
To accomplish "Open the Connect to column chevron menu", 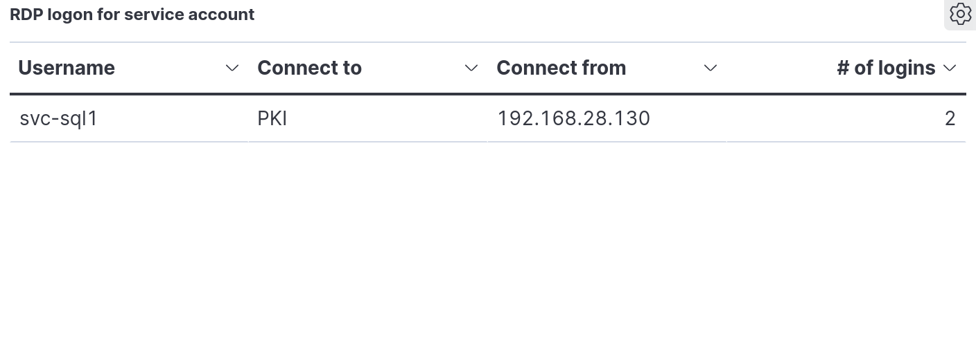I will [471, 68].
